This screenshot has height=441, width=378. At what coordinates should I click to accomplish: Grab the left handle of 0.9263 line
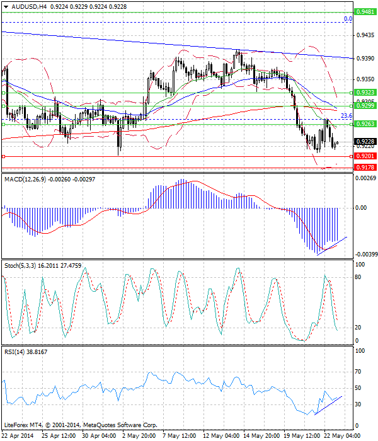pos(4,124)
